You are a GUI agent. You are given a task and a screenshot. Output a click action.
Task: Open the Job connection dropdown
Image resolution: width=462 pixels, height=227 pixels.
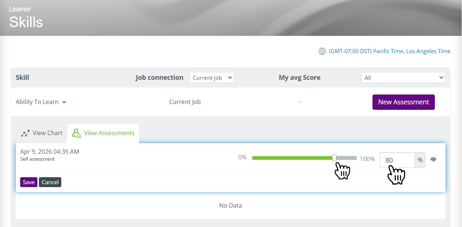212,78
